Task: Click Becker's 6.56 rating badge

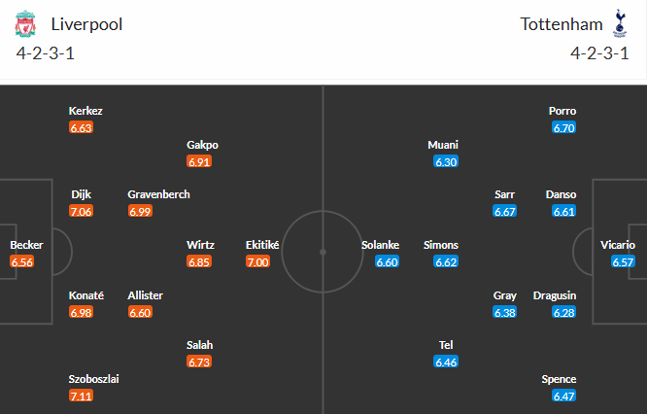Action: click(x=21, y=262)
